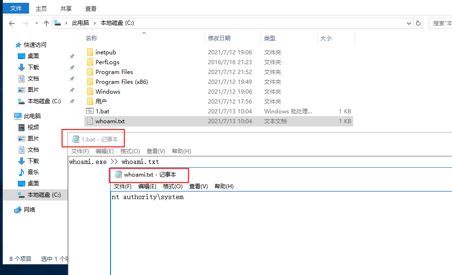Viewport: 452px width, 275px height.
Task: Open 格式(O) menu in whoami.txt Notepad
Action: point(172,186)
